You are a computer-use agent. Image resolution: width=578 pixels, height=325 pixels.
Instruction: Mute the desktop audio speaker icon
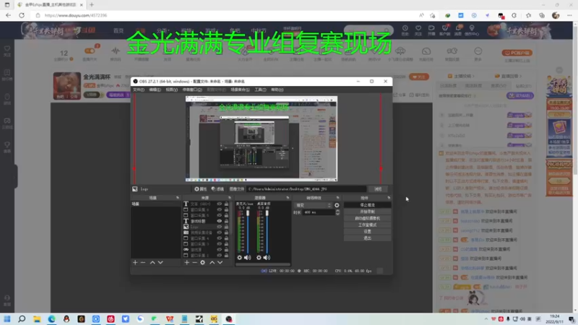point(267,258)
